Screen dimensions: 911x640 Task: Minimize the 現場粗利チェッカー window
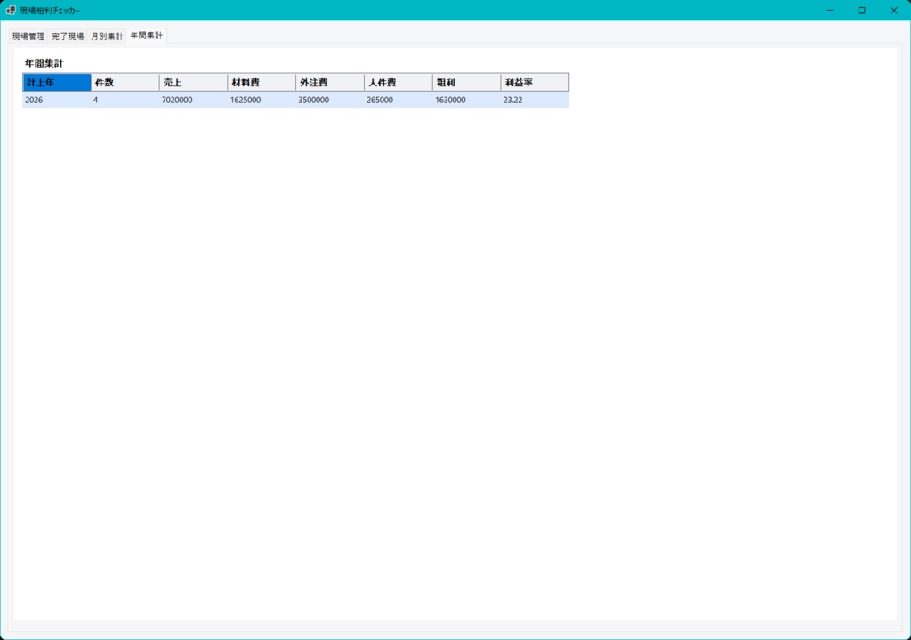point(830,11)
